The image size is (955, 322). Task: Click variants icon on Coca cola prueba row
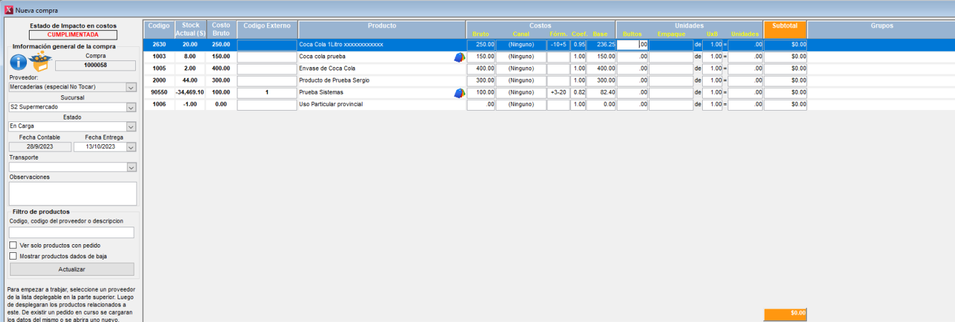pos(459,57)
